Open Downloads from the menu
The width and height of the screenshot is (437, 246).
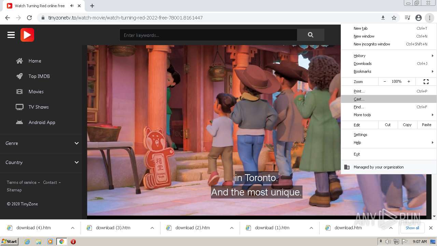click(x=389, y=64)
